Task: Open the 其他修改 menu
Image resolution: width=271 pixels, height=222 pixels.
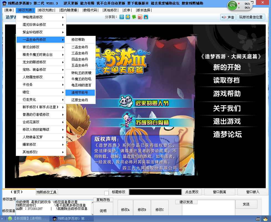Action: pyautogui.click(x=110, y=10)
